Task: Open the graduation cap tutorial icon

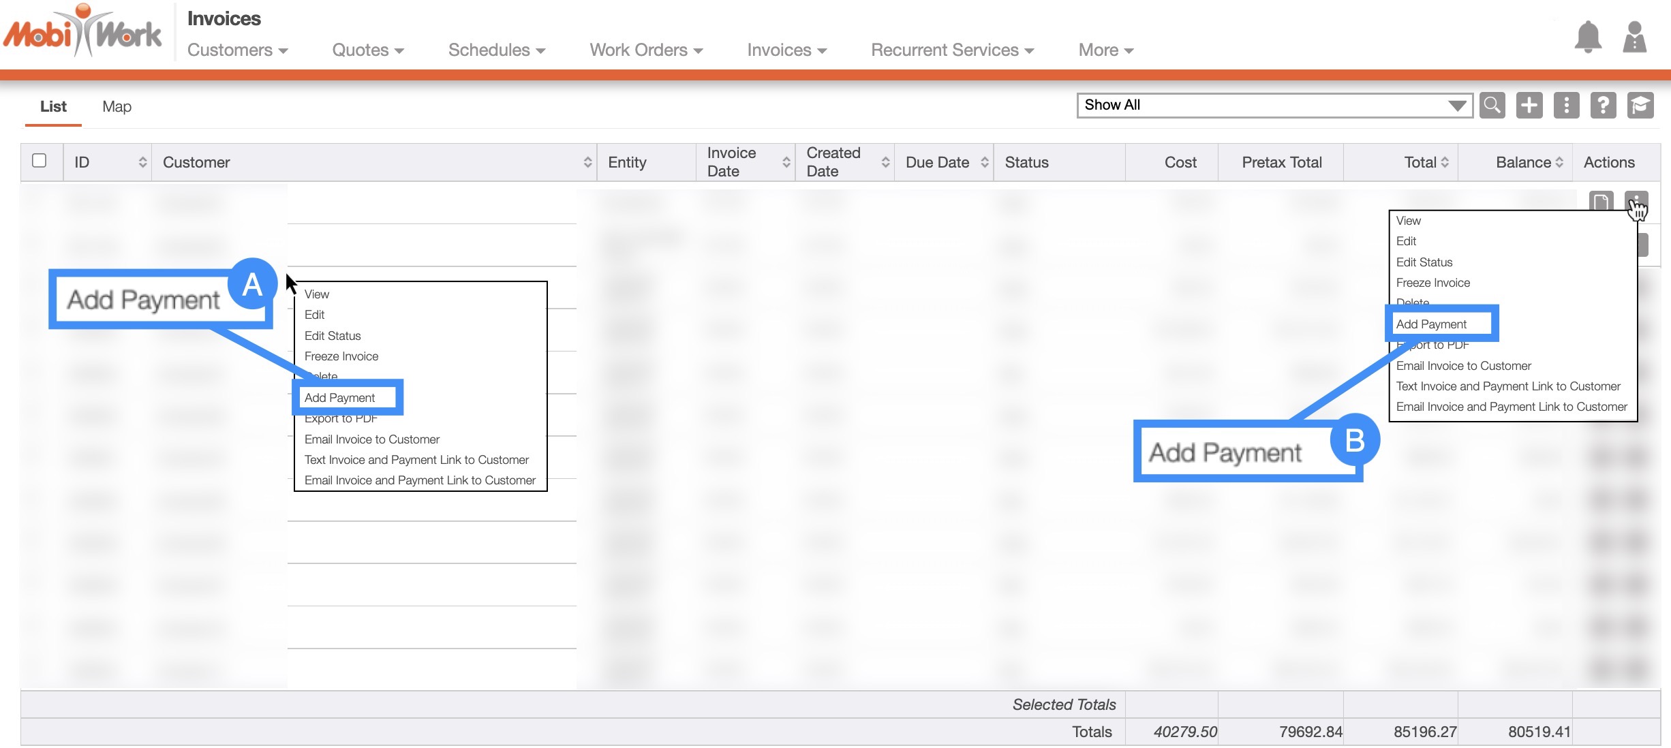Action: coord(1640,106)
